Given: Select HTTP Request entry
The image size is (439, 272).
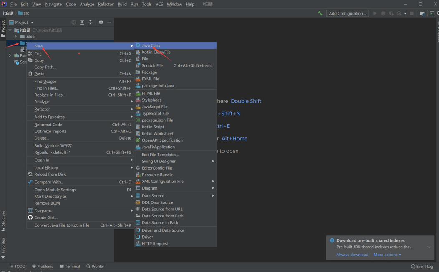Looking at the screenshot, I should point(176,244).
